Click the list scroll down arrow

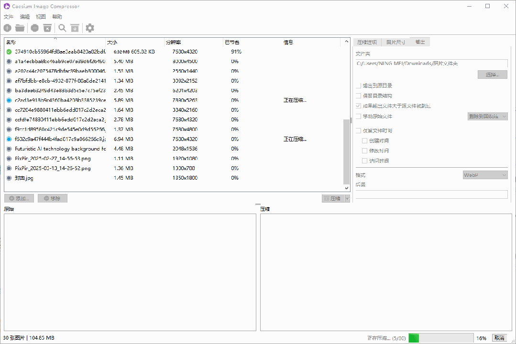[346, 188]
